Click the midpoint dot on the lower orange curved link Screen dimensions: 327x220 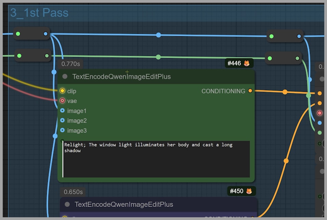[x=286, y=161]
